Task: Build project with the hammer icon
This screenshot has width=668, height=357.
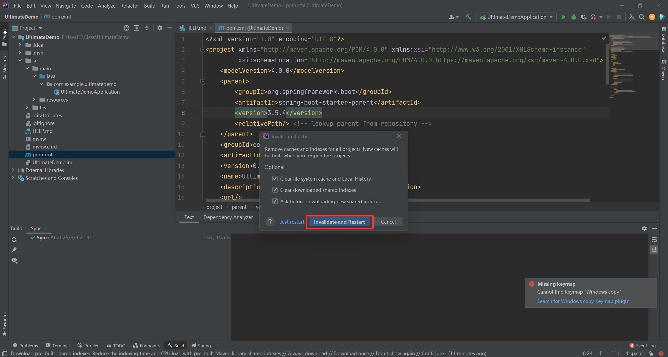Action: 468,17
